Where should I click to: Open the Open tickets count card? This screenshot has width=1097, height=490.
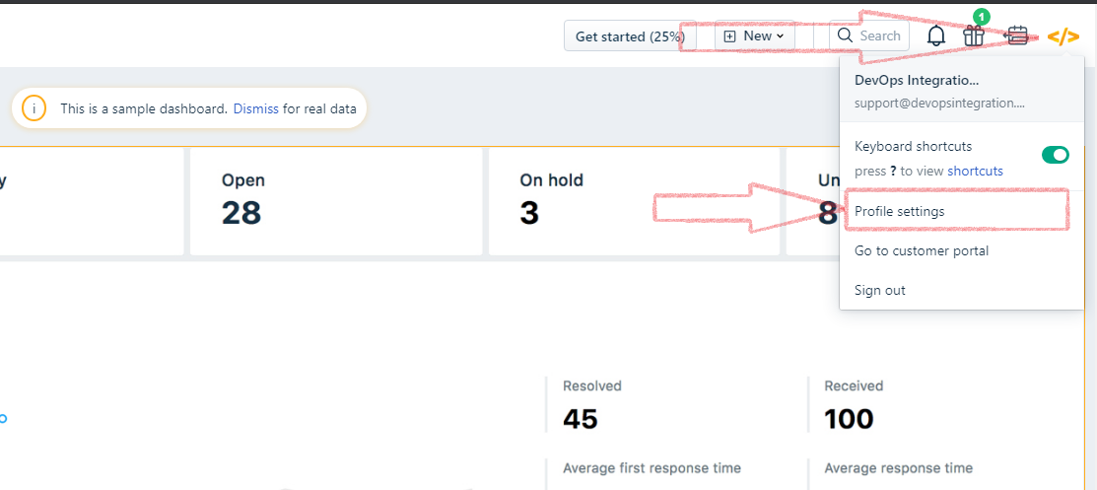[x=336, y=201]
